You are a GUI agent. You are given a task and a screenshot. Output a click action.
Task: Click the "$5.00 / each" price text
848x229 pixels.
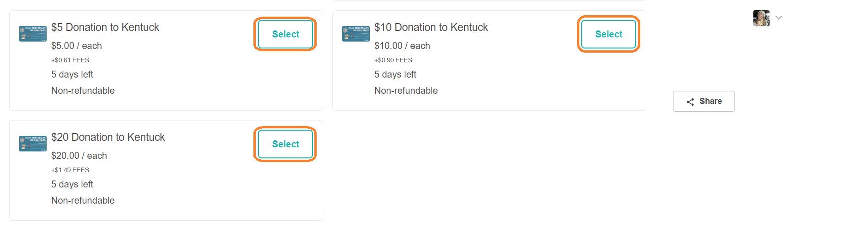(x=77, y=46)
